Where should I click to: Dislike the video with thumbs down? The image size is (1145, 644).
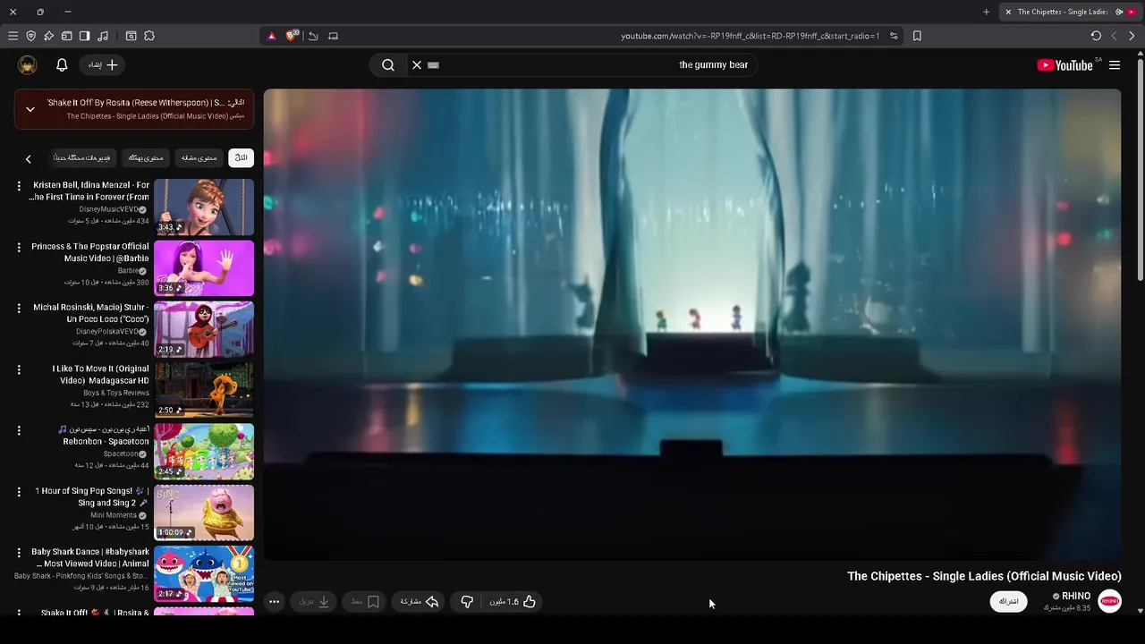466,602
